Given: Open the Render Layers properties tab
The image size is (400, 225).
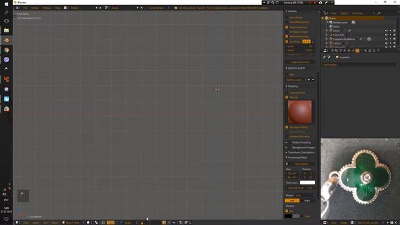Looking at the screenshot, I should click(336, 51).
